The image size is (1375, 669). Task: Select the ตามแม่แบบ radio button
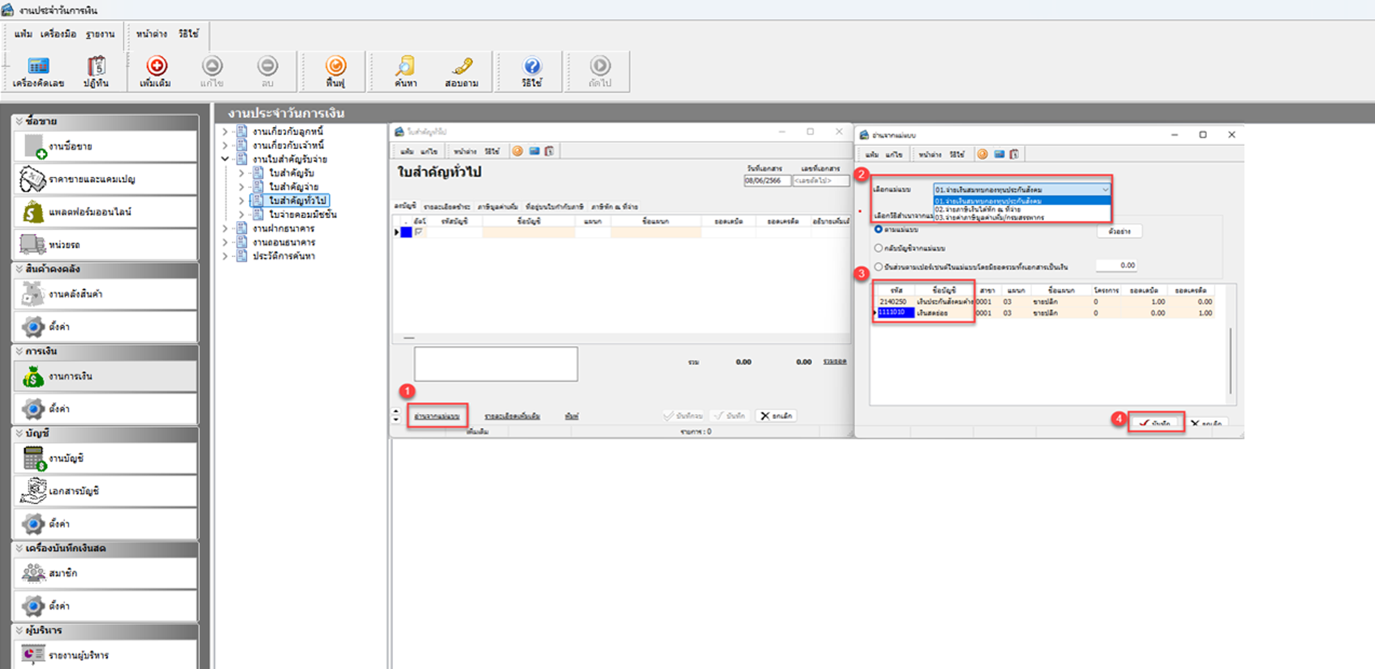click(879, 229)
